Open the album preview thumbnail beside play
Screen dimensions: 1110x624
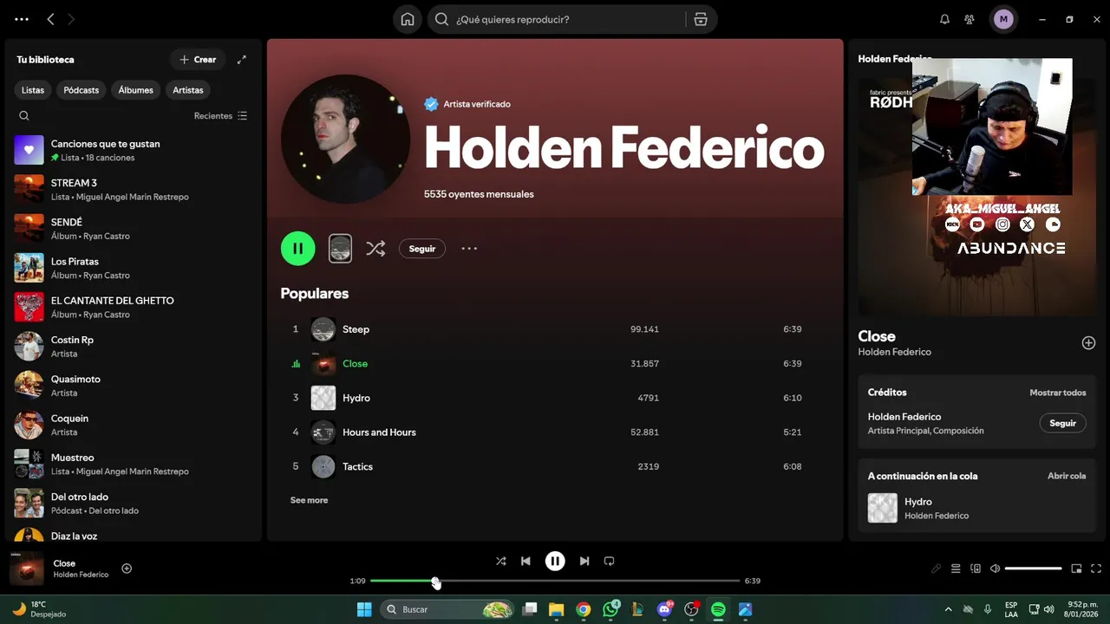[340, 249]
